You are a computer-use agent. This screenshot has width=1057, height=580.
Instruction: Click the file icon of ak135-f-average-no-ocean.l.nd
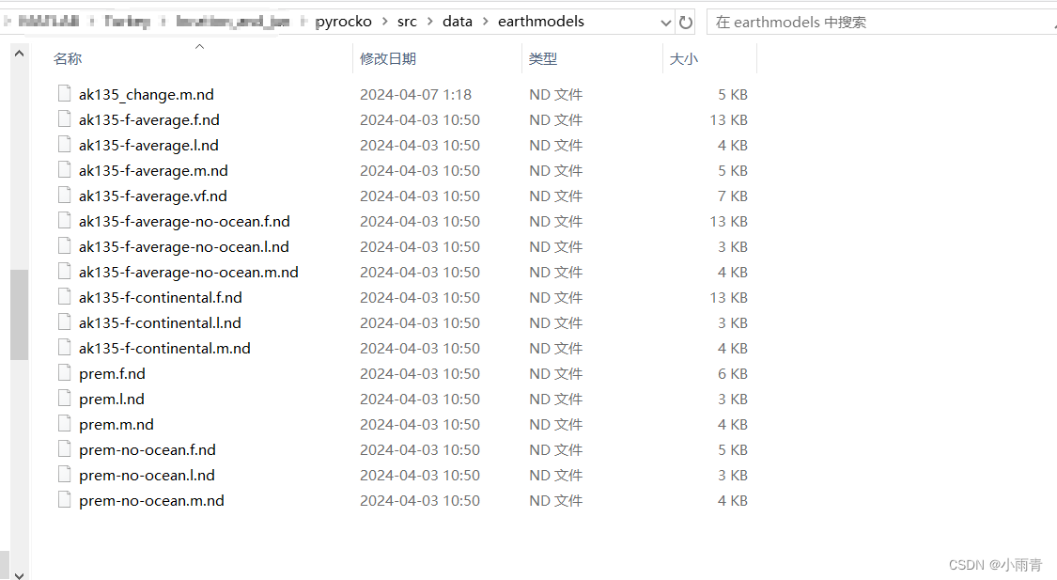coord(64,246)
